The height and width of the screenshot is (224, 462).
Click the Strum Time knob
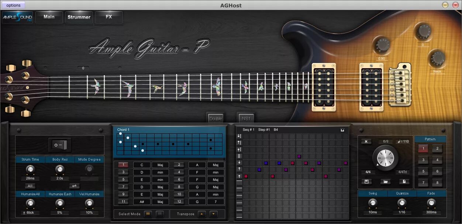pos(30,169)
